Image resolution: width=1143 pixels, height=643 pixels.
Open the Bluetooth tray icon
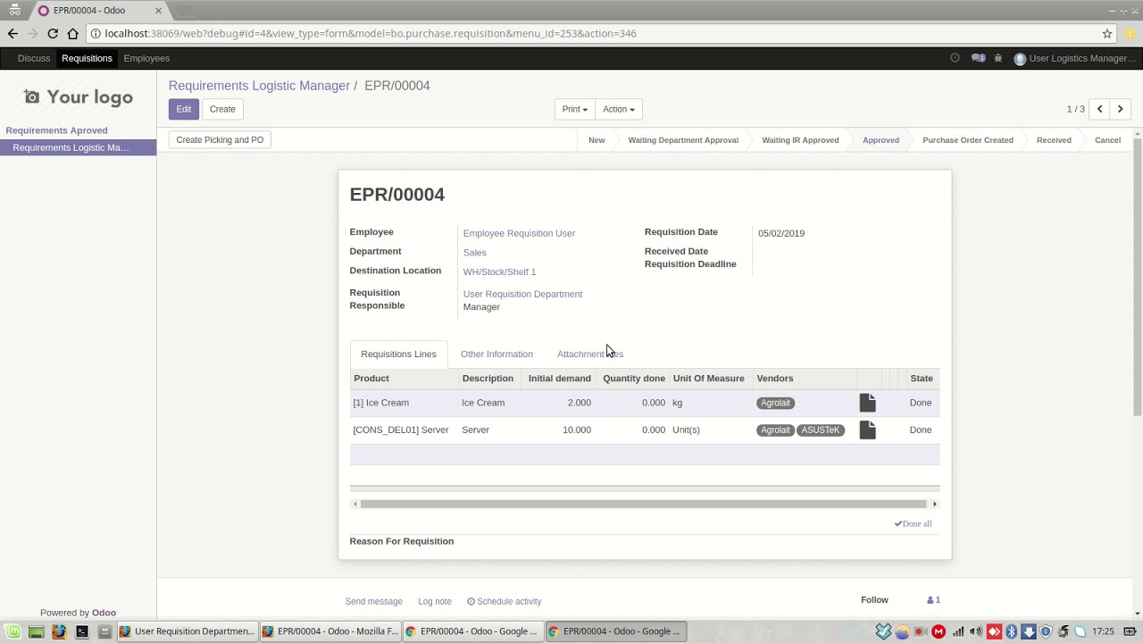(1012, 631)
